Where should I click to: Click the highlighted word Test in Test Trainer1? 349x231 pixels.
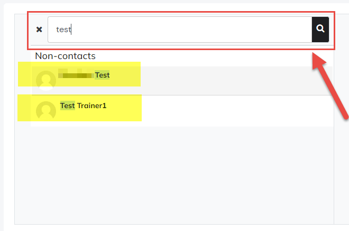(68, 105)
